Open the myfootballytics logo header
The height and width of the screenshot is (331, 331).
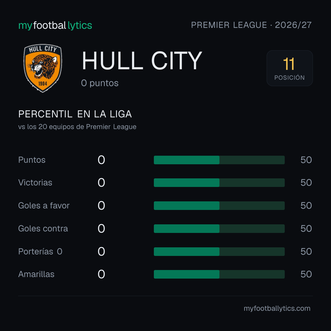pos(55,25)
